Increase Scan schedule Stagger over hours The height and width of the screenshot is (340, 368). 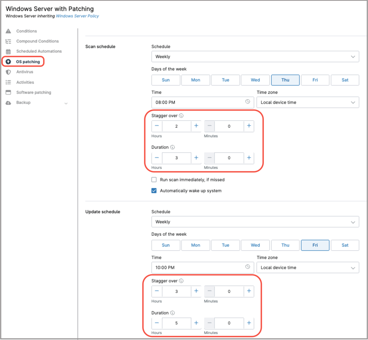196,126
